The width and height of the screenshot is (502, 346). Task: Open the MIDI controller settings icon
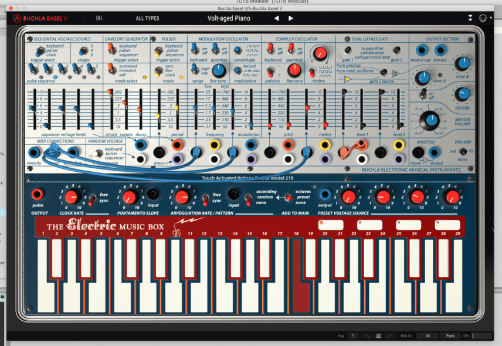483,18
